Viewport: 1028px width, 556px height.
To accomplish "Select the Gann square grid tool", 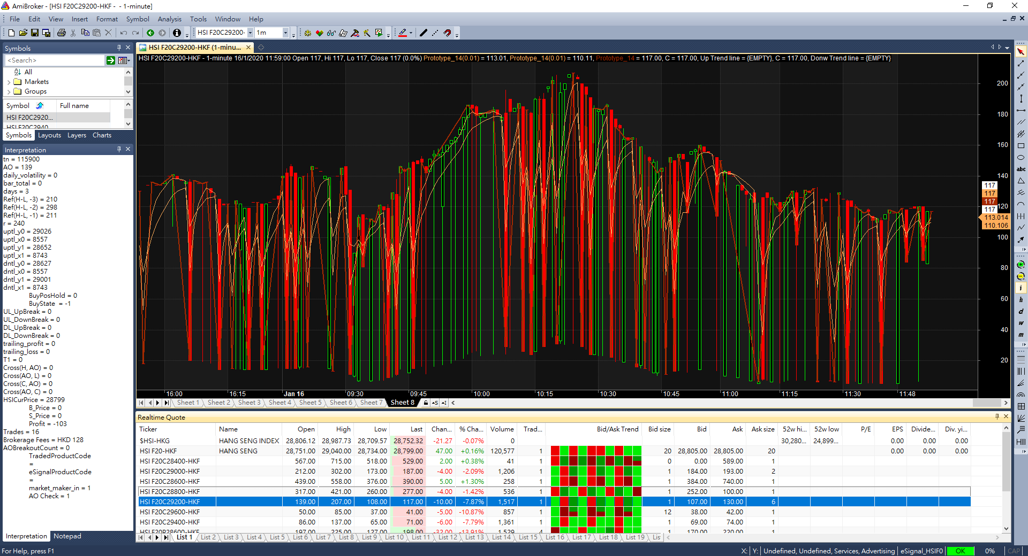I will pyautogui.click(x=1021, y=407).
